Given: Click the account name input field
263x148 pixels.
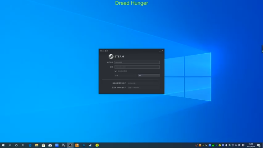Looking at the screenshot, I should click(x=137, y=62).
